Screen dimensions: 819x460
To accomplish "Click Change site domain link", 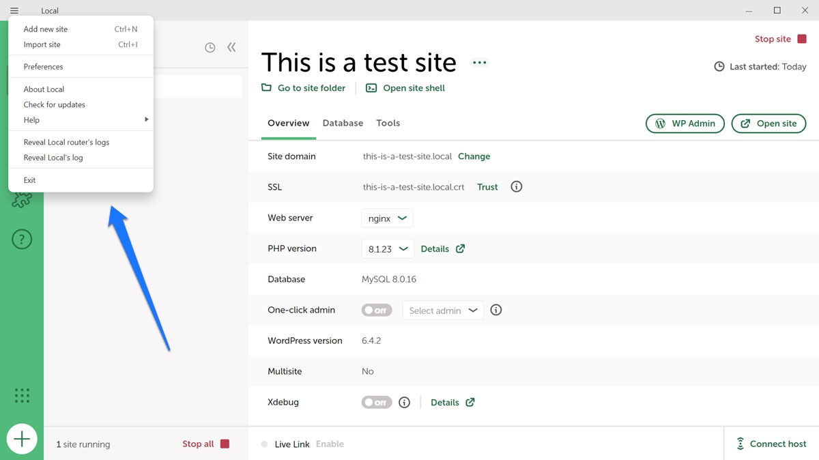I will 474,156.
